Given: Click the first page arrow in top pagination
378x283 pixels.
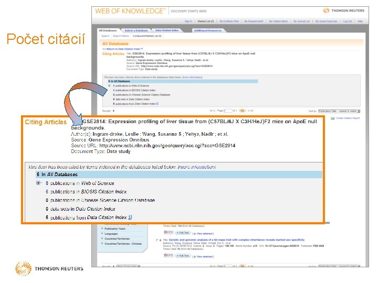Looking at the screenshot, I should click(211, 111).
